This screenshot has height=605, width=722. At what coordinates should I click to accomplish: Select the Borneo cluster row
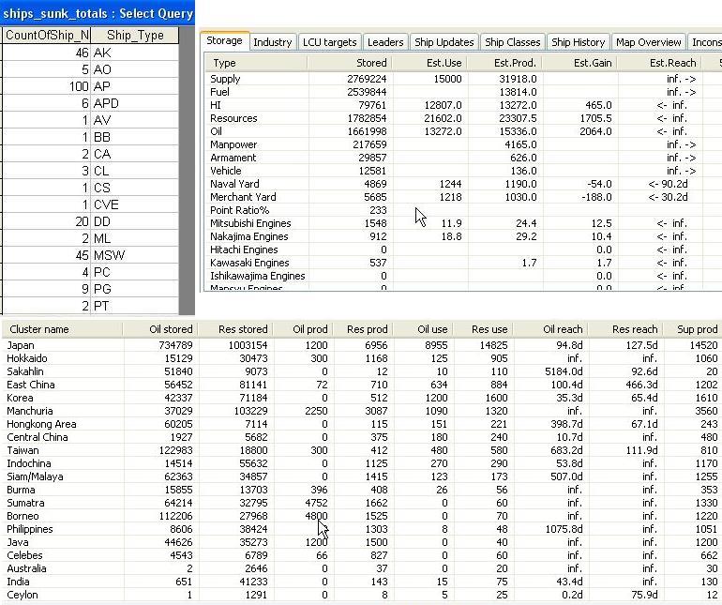(362, 516)
